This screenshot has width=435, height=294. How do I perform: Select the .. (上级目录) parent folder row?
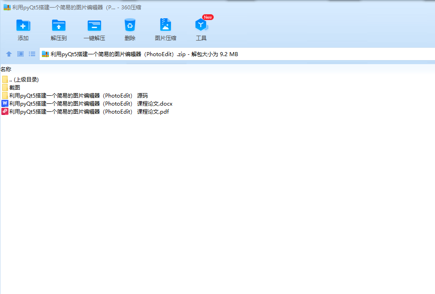coord(20,79)
